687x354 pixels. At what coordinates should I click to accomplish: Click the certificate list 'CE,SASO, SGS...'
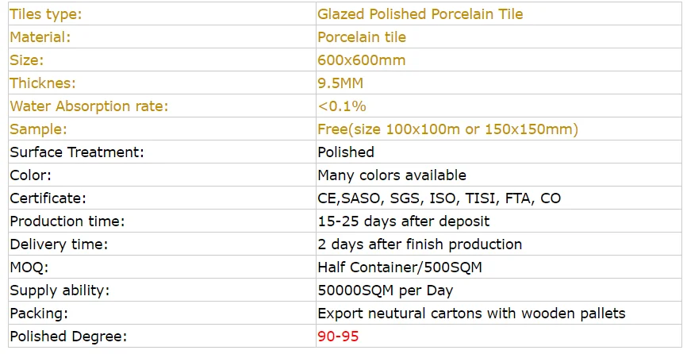pos(439,198)
